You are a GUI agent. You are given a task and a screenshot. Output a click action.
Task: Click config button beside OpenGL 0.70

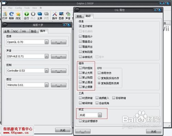click(x=58, y=42)
